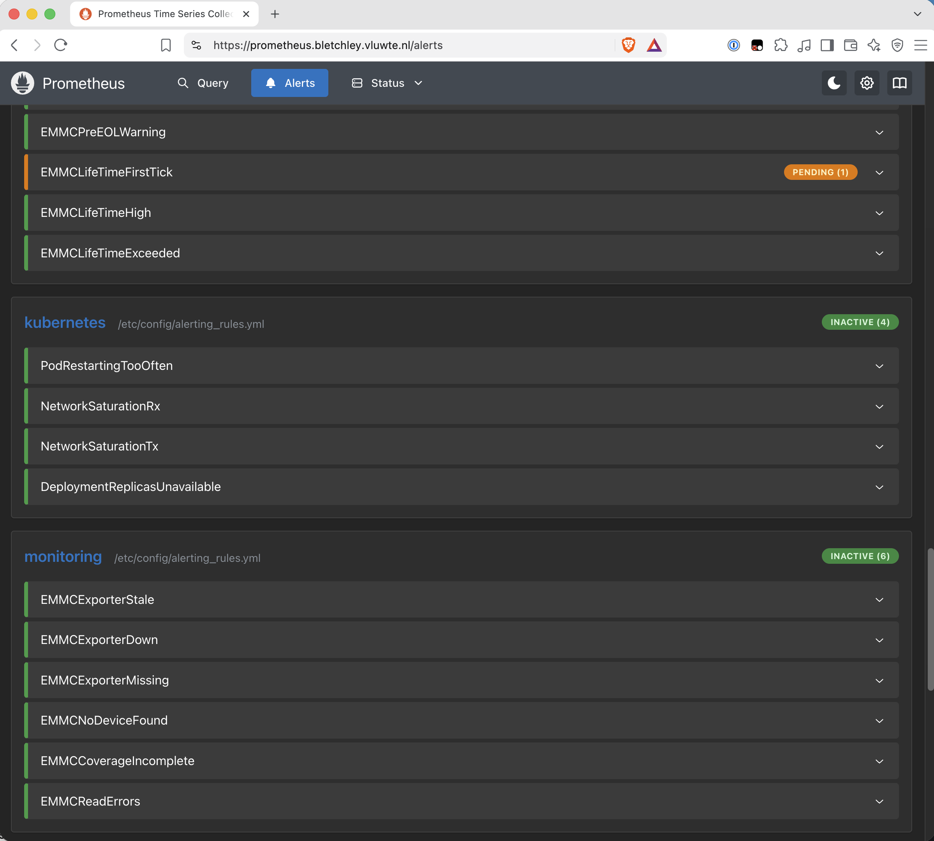Open a new browser tab

275,14
